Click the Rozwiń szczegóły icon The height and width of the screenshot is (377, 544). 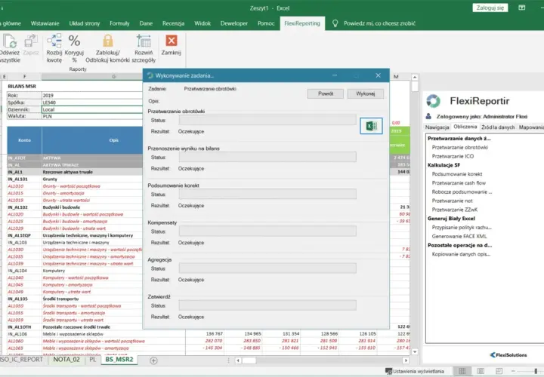(x=144, y=41)
